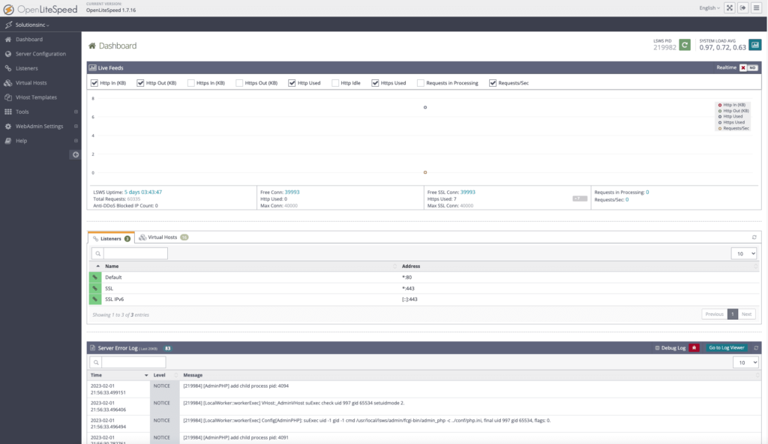This screenshot has height=444, width=768.
Task: Open Dashboard from the sidebar
Action: point(29,39)
